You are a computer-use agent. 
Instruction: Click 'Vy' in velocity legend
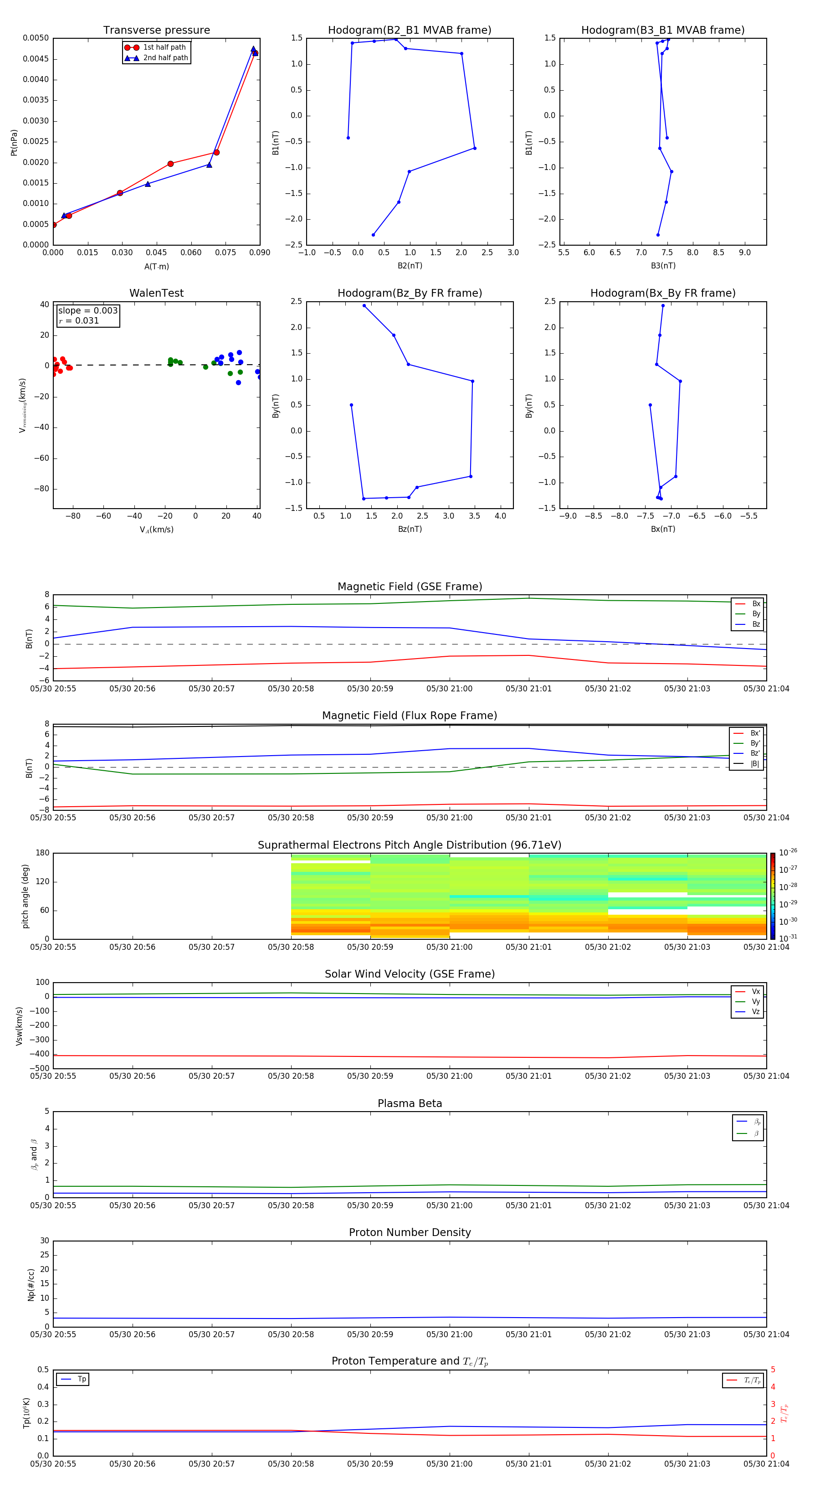(x=756, y=1001)
